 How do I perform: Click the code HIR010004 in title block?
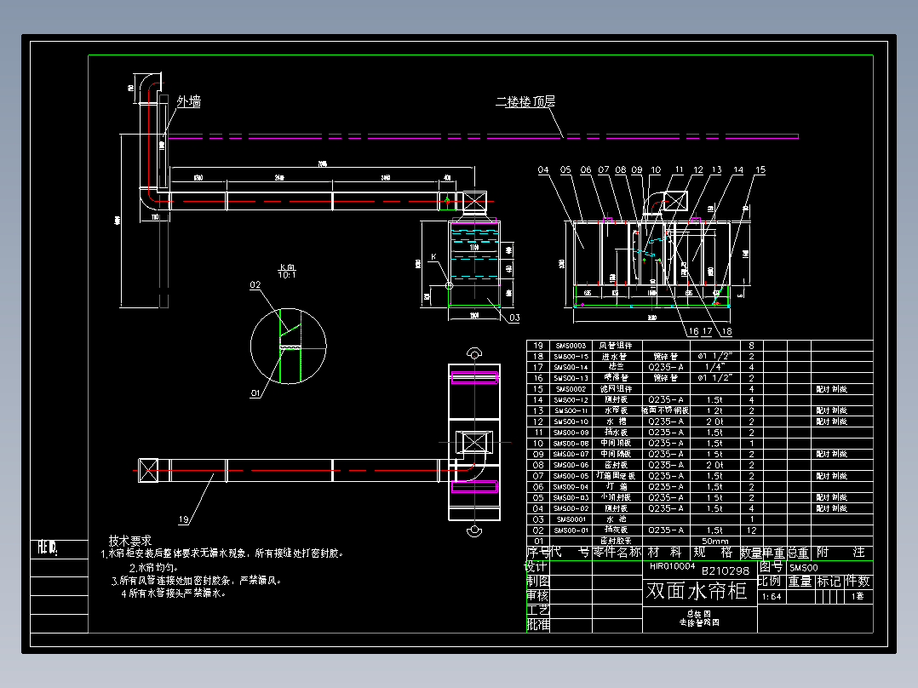coord(672,566)
